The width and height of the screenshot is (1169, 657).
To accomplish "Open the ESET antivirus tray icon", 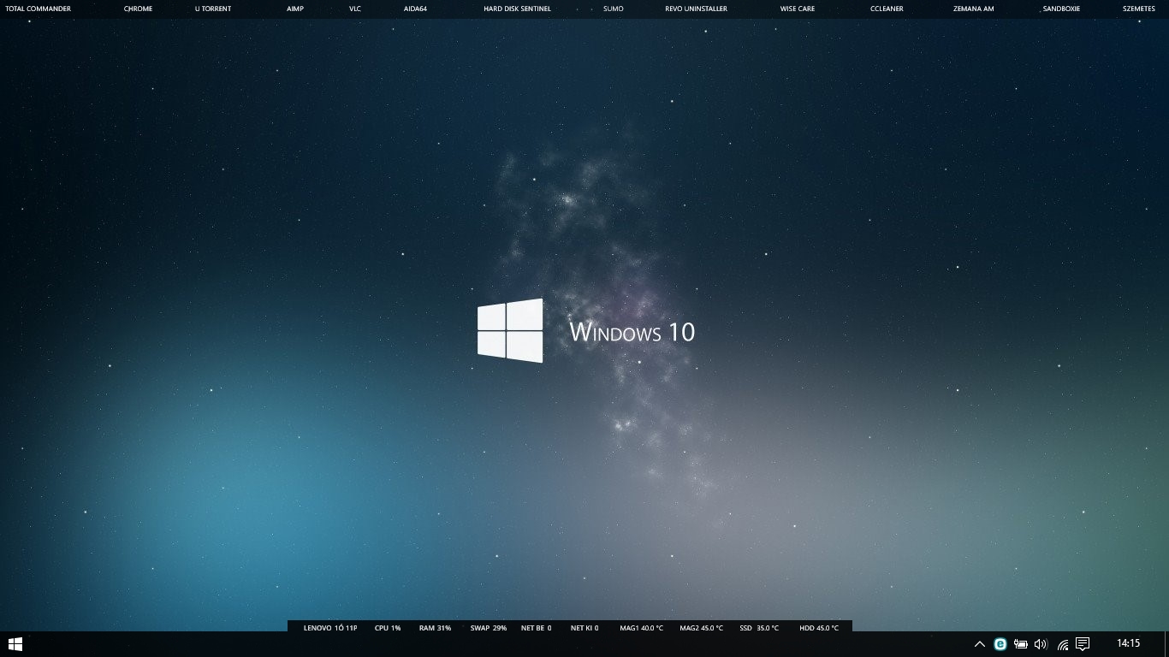I will (x=1000, y=644).
